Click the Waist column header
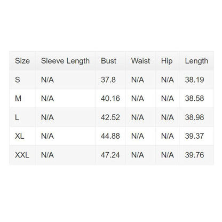 pos(140,61)
